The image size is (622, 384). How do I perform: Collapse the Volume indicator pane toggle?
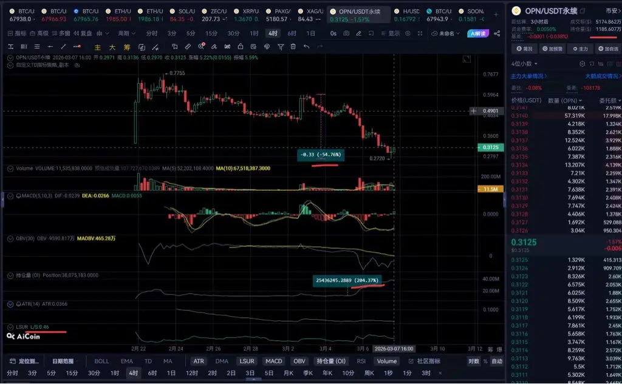tap(10, 169)
